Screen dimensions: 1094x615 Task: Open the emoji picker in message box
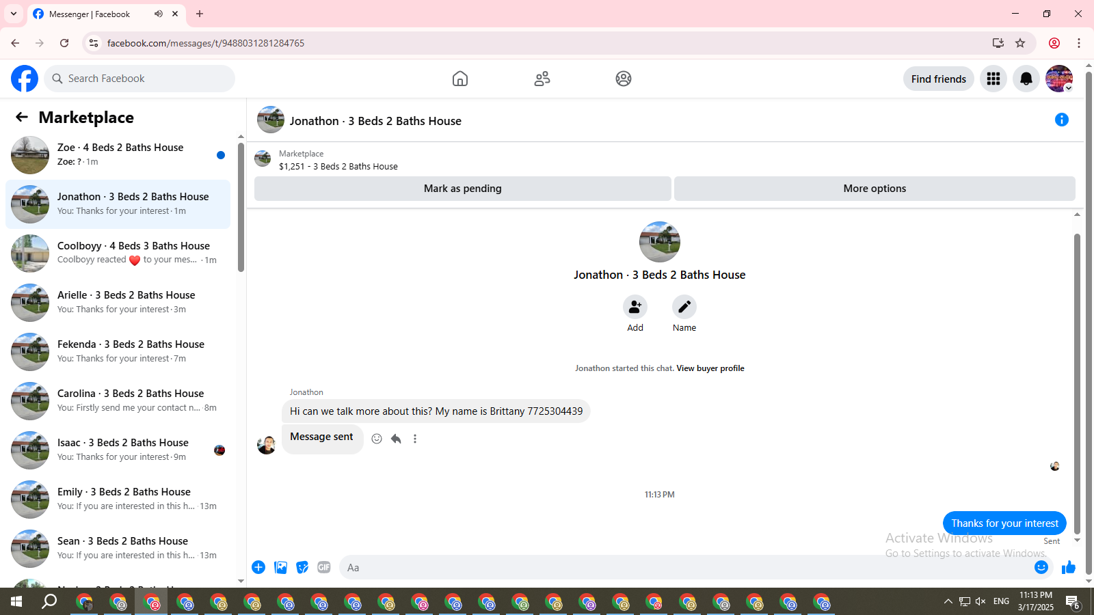1041,567
